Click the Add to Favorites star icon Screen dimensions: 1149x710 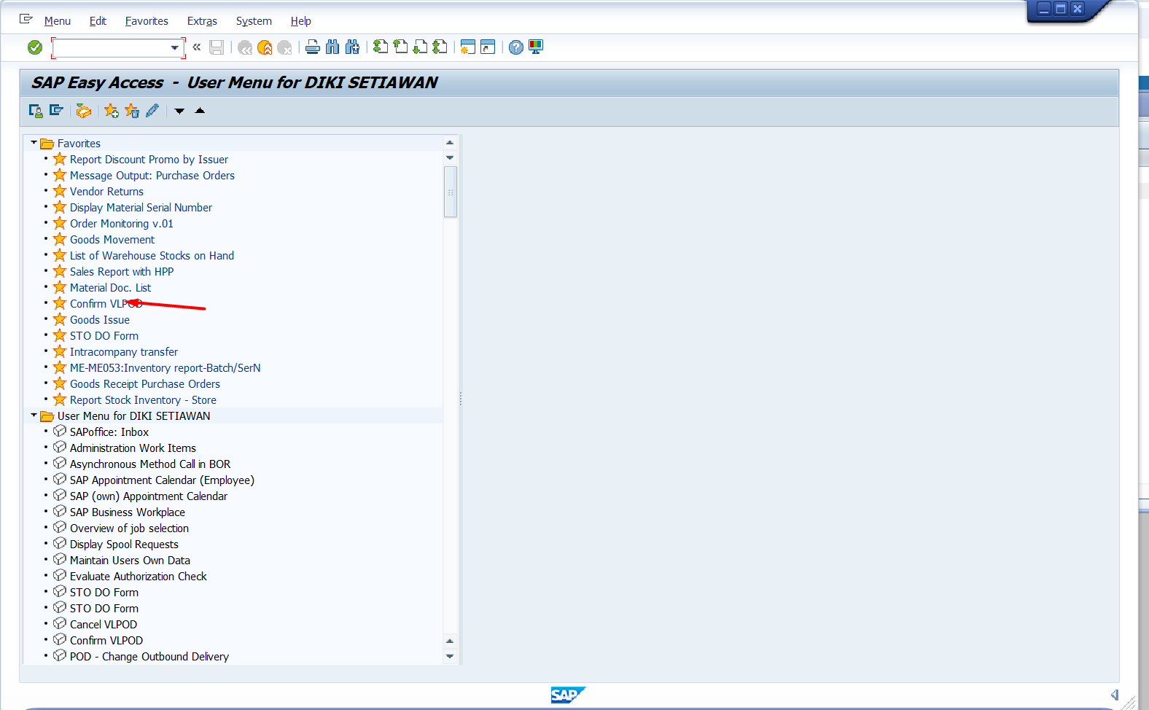(111, 111)
